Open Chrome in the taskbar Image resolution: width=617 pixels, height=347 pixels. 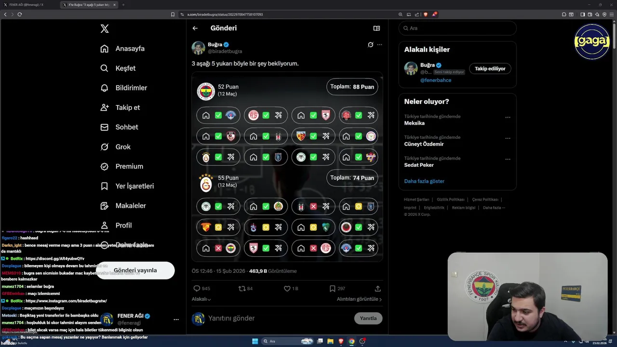(x=351, y=341)
